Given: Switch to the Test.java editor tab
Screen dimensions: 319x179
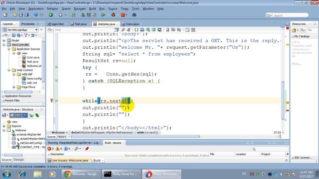Looking at the screenshot, I should 80,24.
